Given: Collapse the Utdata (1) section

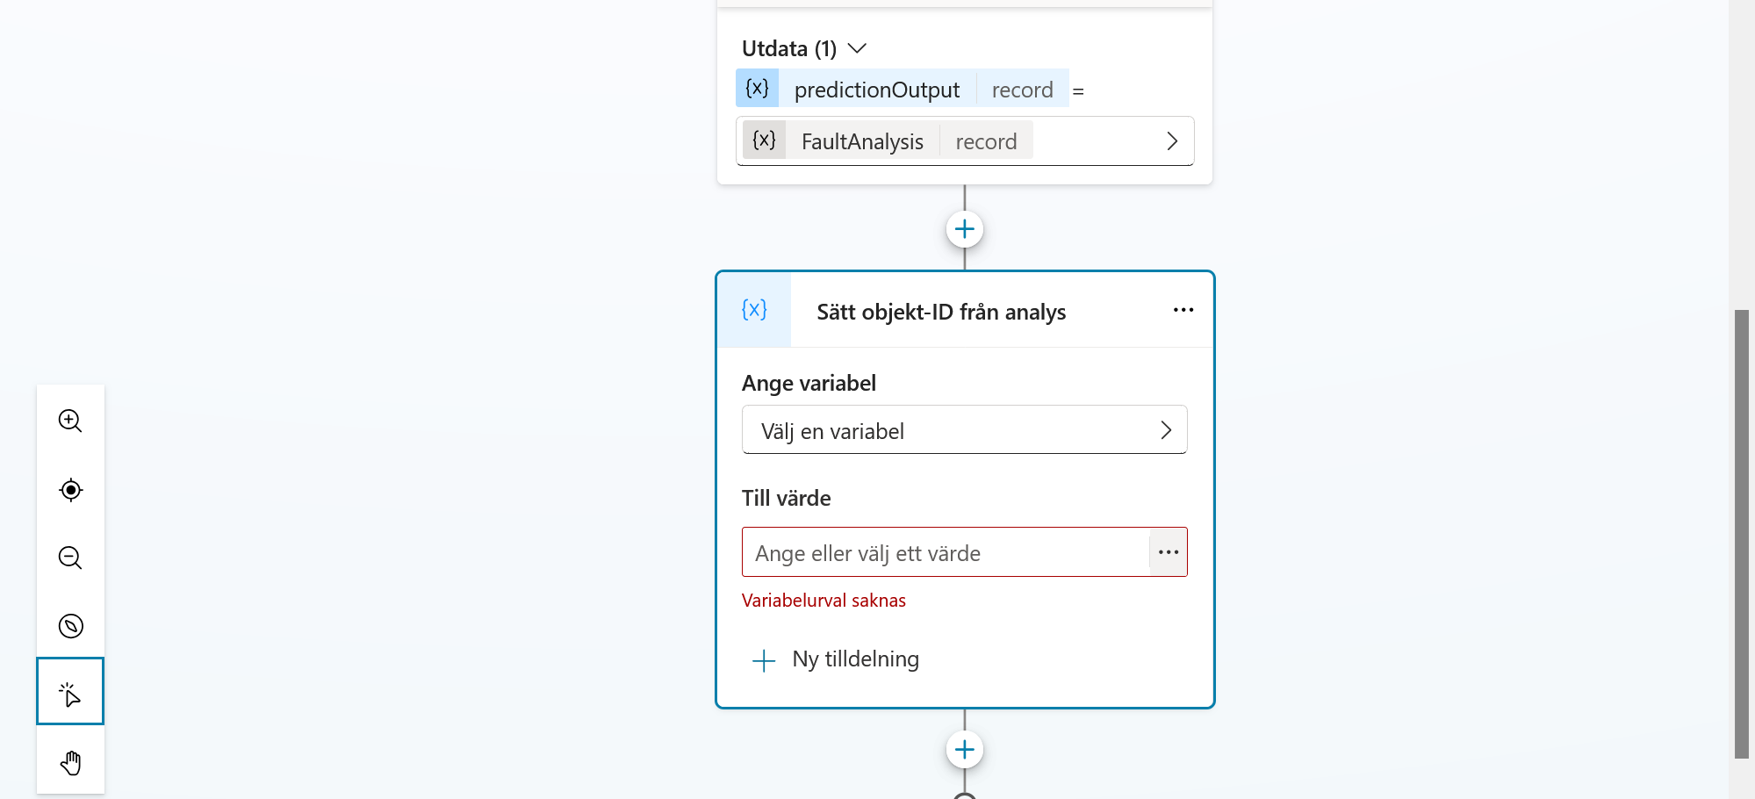Looking at the screenshot, I should point(857,48).
